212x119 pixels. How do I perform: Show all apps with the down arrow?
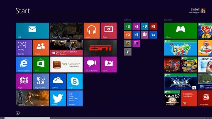(x=18, y=113)
